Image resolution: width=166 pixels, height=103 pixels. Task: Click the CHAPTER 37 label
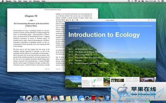74,28
